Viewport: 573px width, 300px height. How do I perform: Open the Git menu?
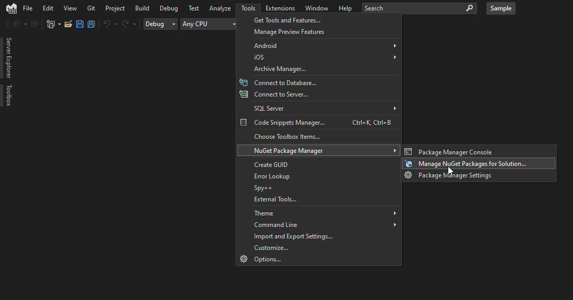[x=91, y=8]
